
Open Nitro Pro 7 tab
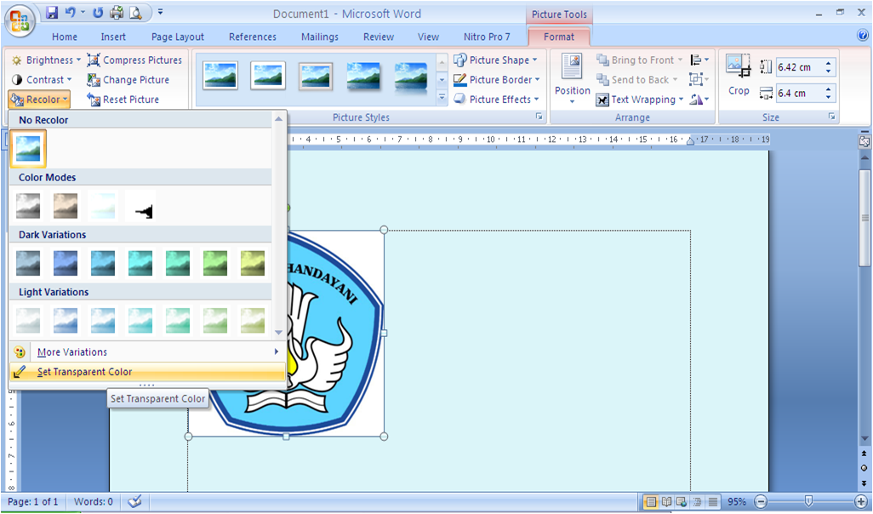pyautogui.click(x=487, y=37)
